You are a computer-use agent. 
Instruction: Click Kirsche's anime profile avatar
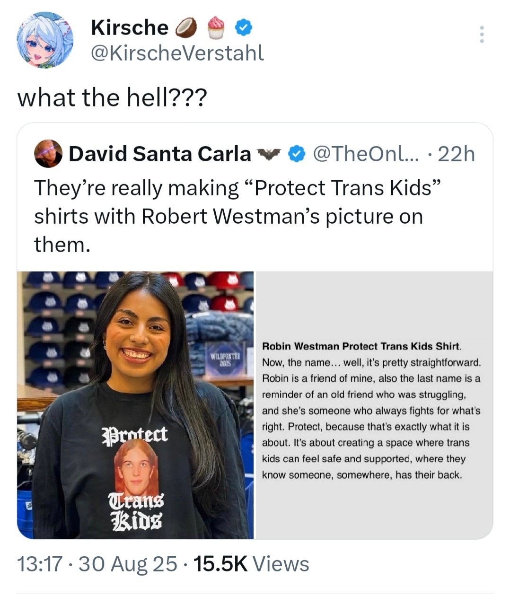(45, 41)
